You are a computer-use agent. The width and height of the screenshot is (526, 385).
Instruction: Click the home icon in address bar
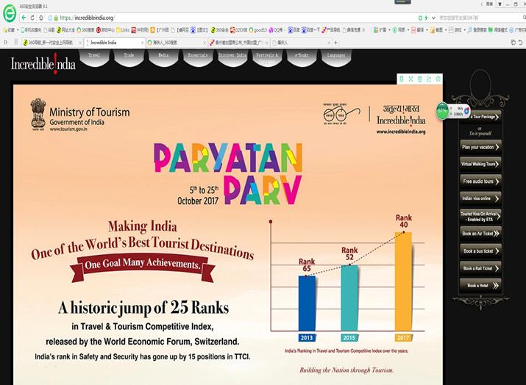click(x=41, y=18)
